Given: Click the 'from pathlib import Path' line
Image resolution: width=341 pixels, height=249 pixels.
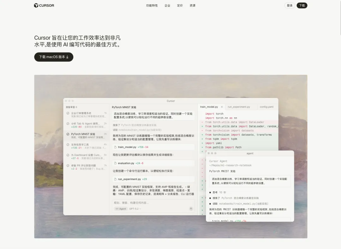Looking at the screenshot, I should pos(223,147).
